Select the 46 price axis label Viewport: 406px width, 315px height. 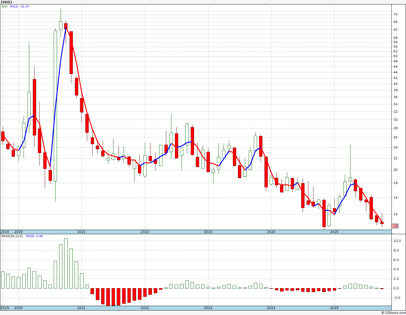(395, 67)
